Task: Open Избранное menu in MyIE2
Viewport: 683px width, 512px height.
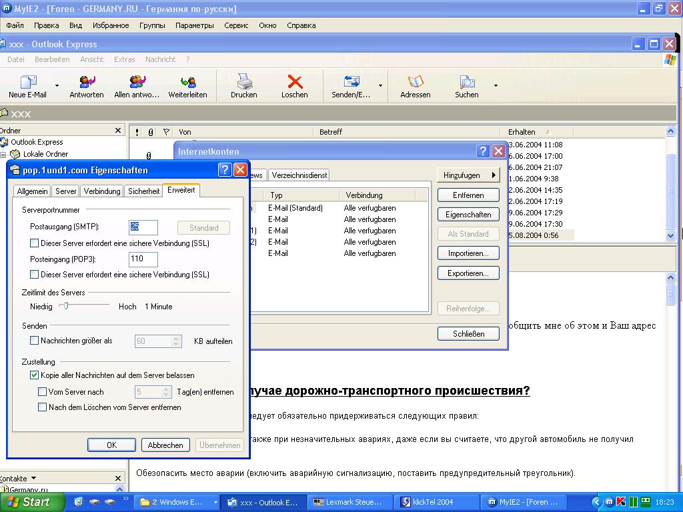Action: [x=111, y=25]
